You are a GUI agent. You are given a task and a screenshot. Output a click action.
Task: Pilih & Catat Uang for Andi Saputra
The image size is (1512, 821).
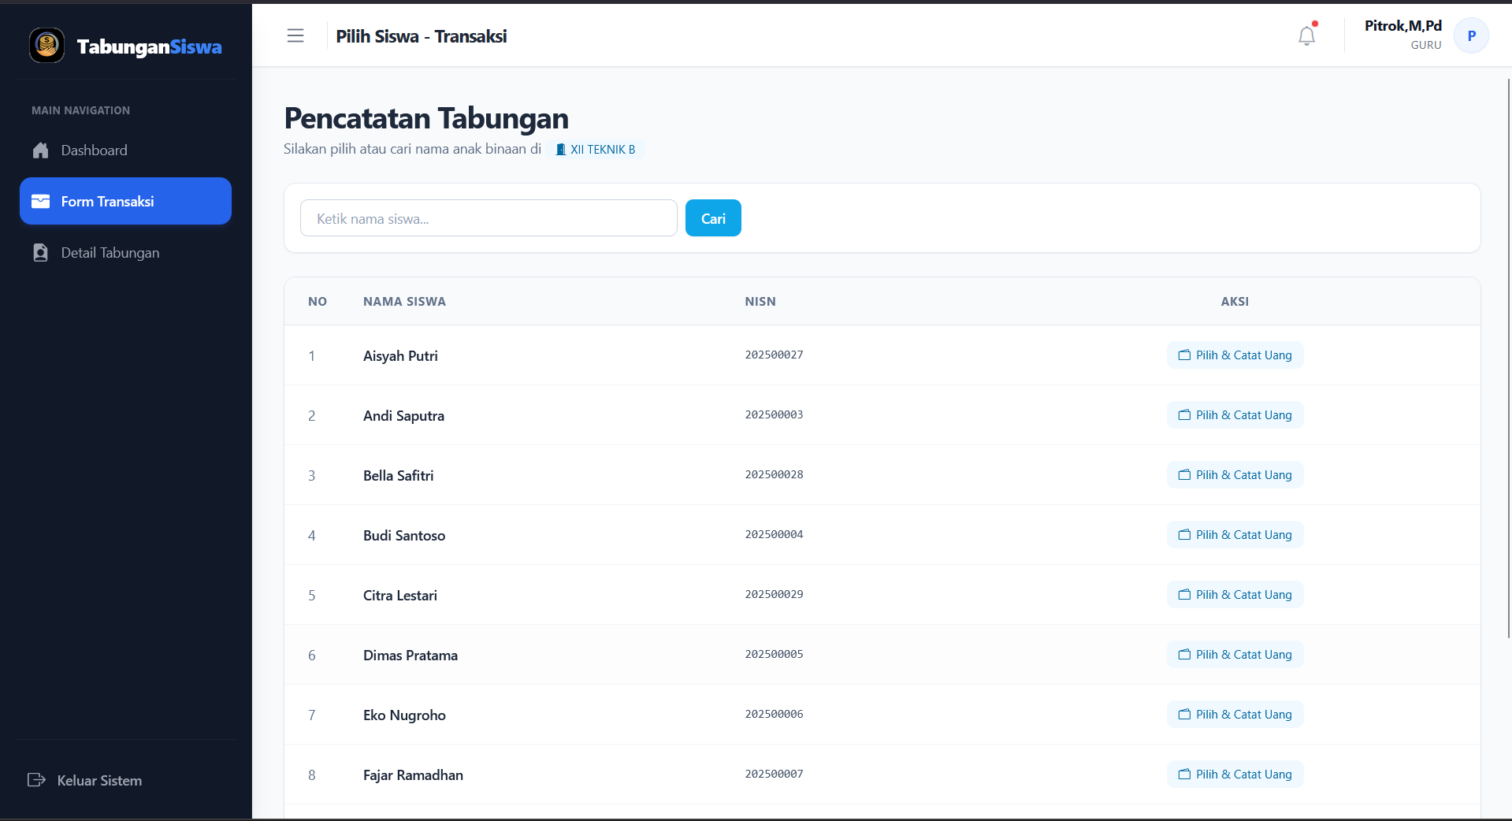pos(1235,415)
